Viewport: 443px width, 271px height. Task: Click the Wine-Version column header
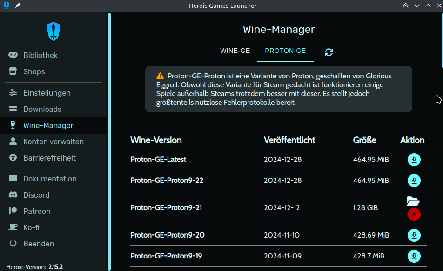tap(156, 140)
